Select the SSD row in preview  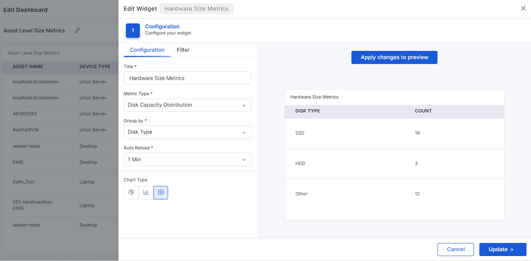[394, 133]
